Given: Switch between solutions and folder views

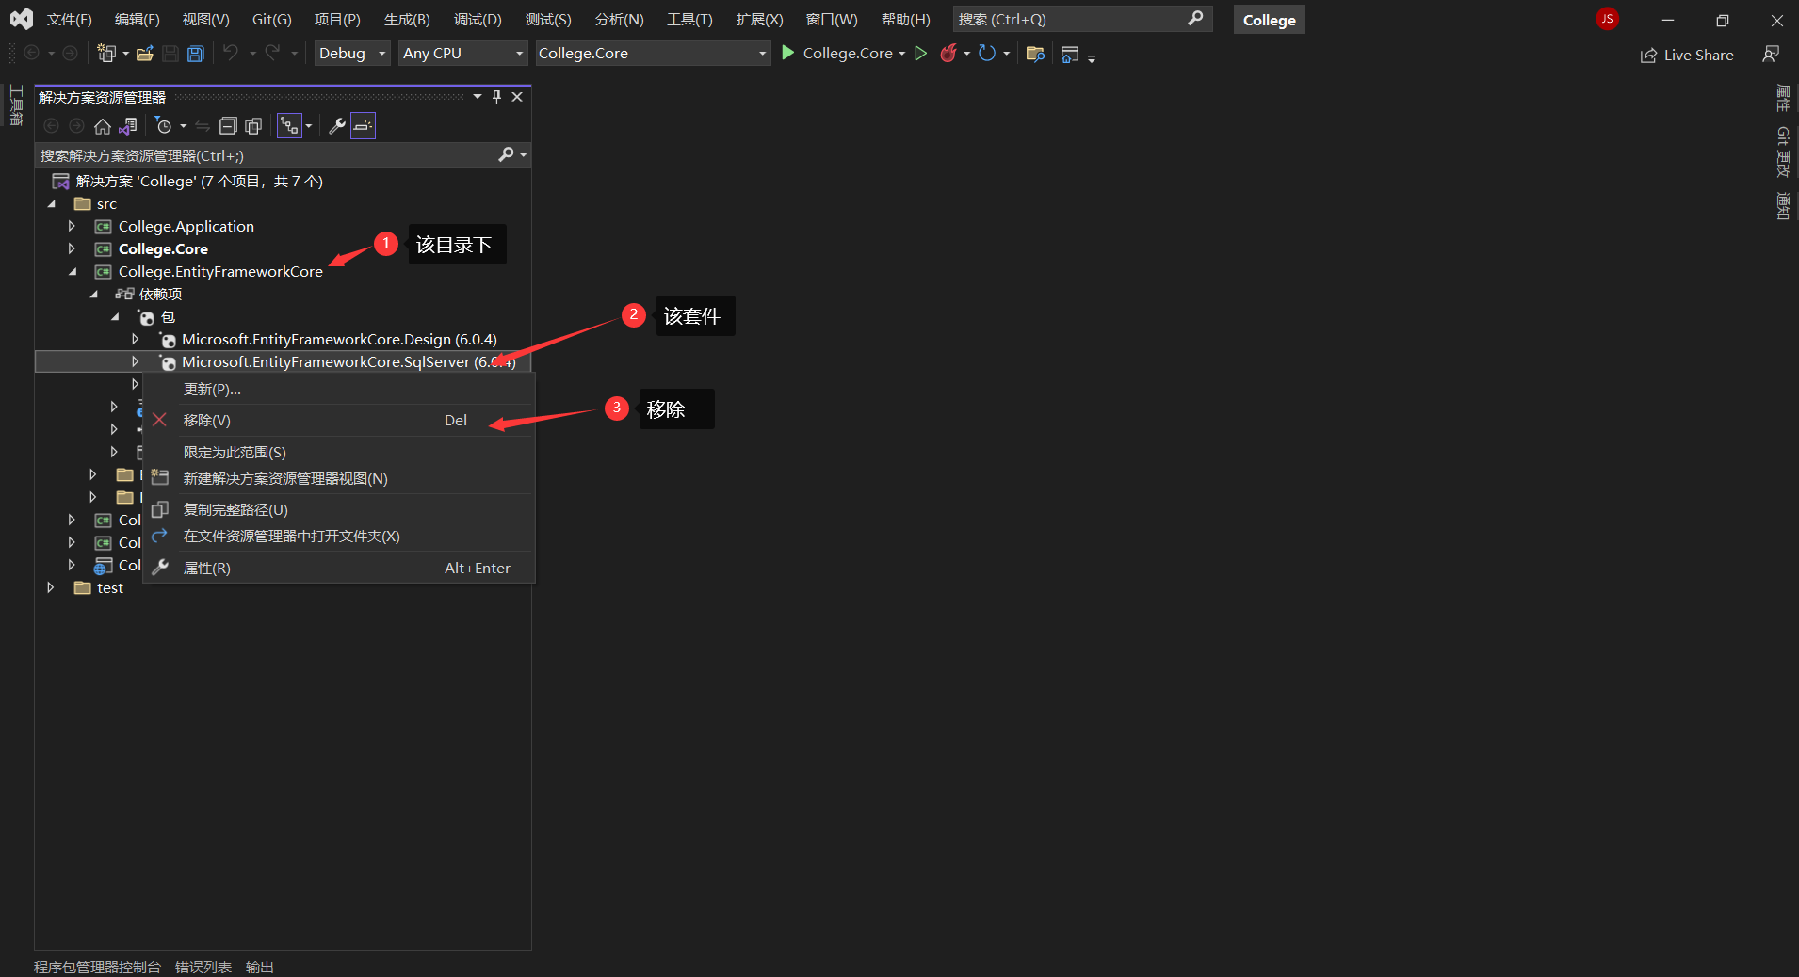Looking at the screenshot, I should pos(128,126).
